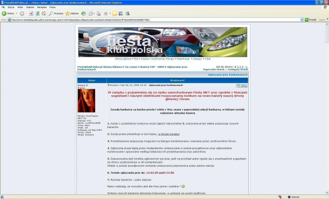The image size is (329, 199).
Task: Follow the Szukaj link under the banner
Action: pyautogui.click(x=145, y=59)
